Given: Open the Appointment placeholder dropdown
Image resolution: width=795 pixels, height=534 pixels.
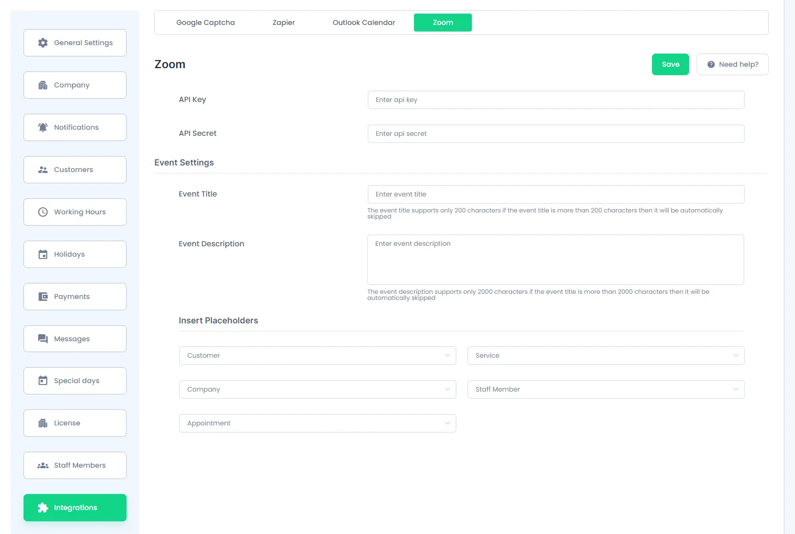Looking at the screenshot, I should click(318, 424).
